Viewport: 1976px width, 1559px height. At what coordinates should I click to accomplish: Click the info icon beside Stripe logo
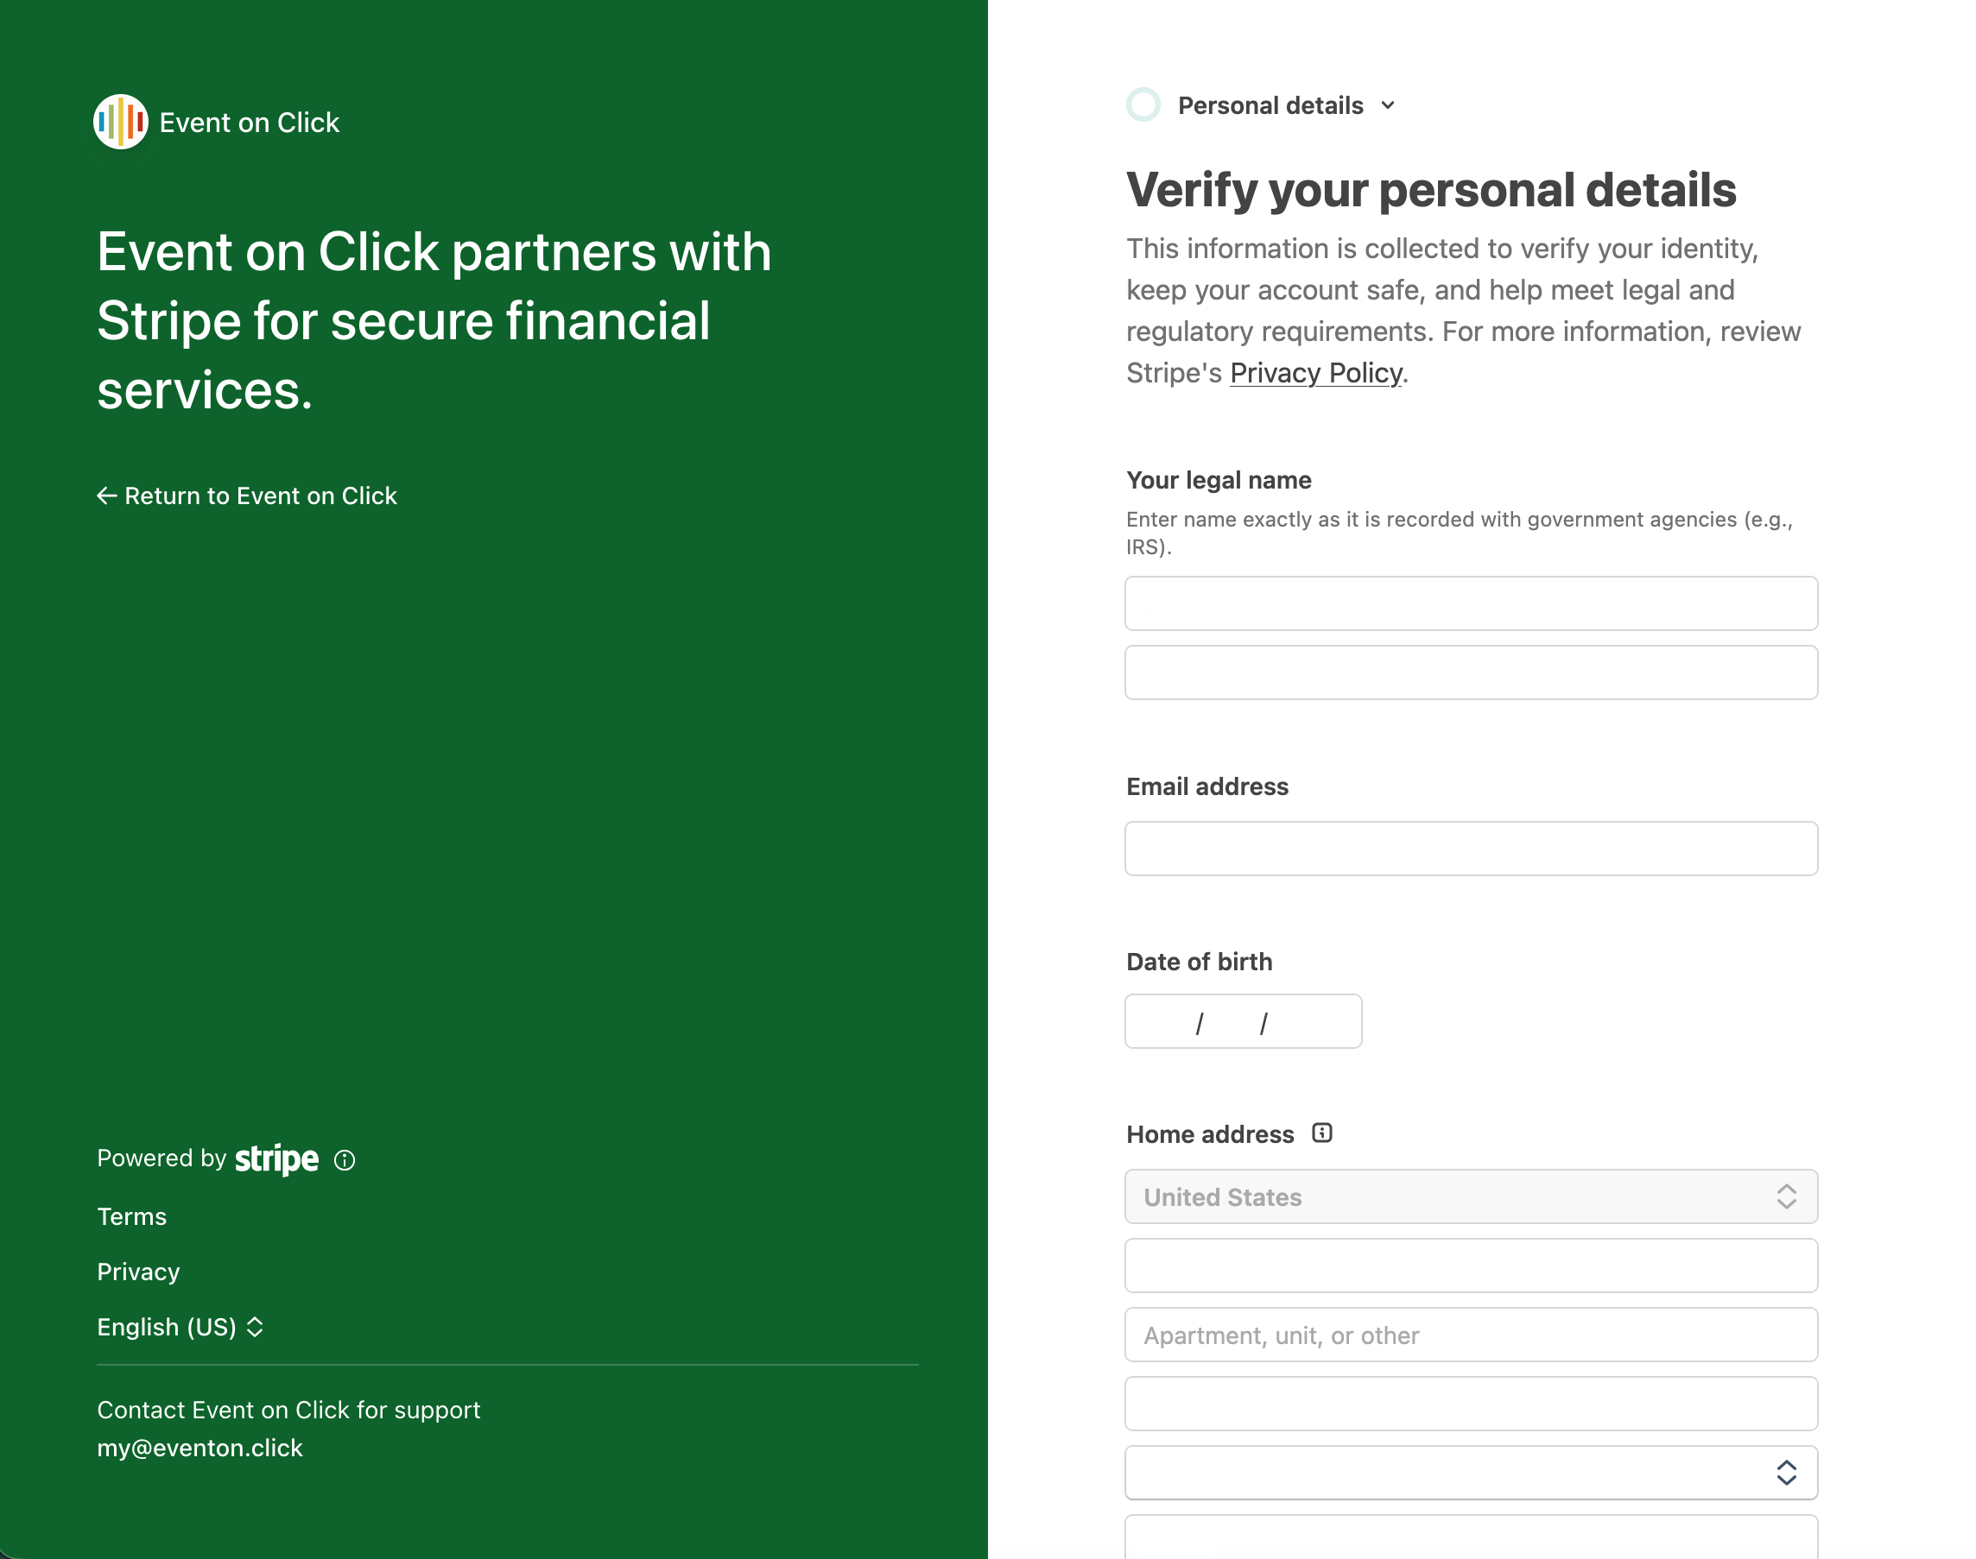(x=345, y=1160)
